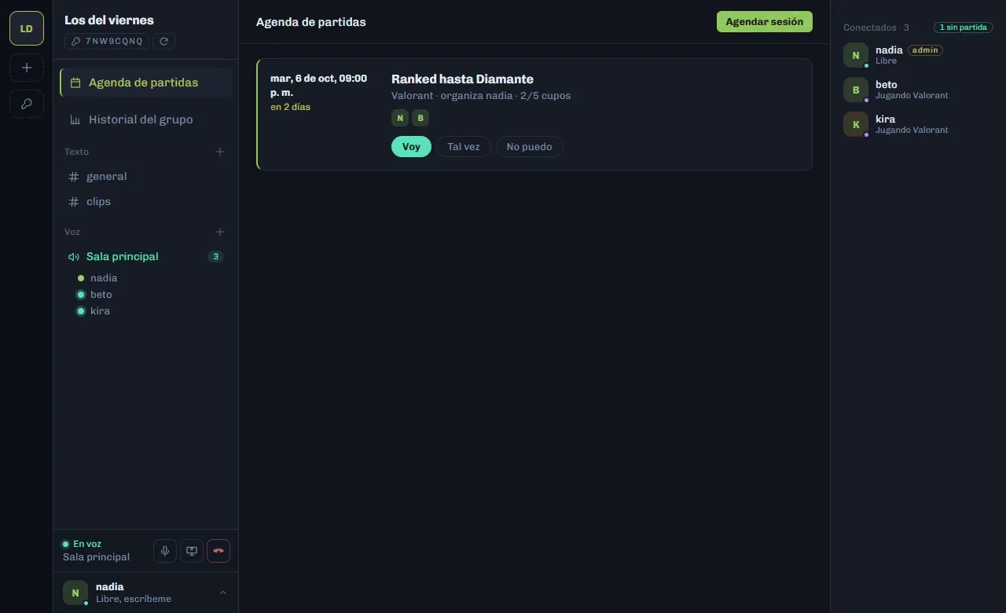Regenerate the group invite code
The width and height of the screenshot is (1006, 613).
[x=163, y=41]
